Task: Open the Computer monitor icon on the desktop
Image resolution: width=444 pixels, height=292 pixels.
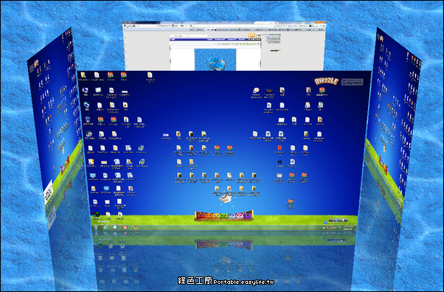Action: (x=85, y=91)
